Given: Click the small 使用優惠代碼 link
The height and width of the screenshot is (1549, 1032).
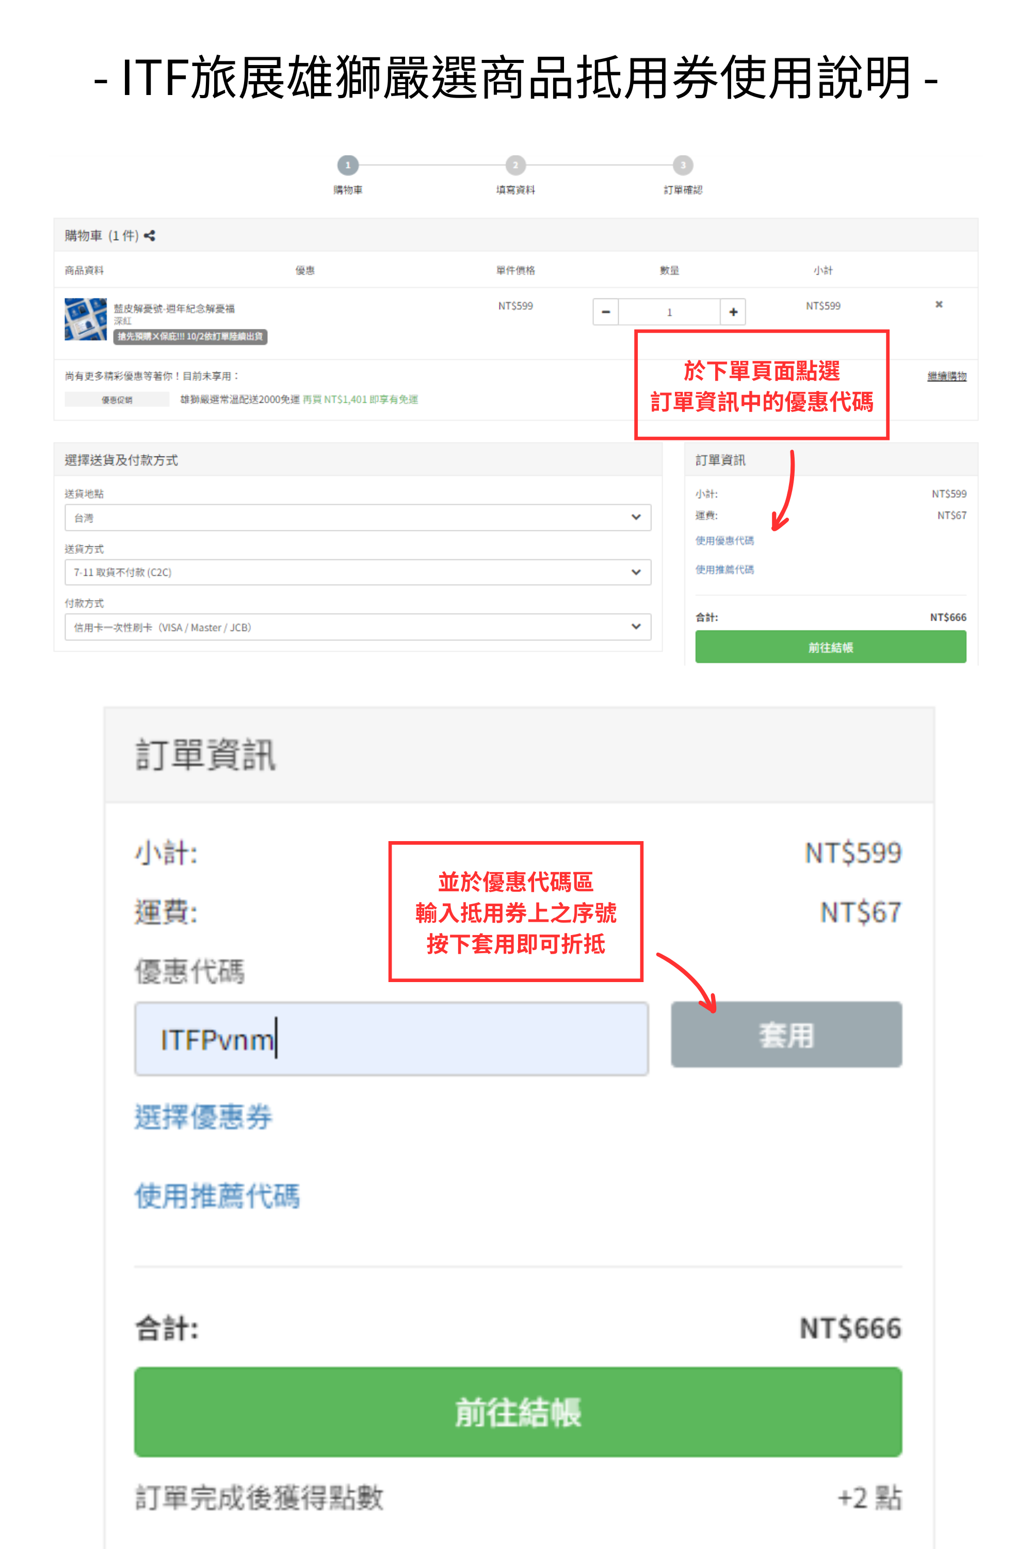Looking at the screenshot, I should 724,541.
